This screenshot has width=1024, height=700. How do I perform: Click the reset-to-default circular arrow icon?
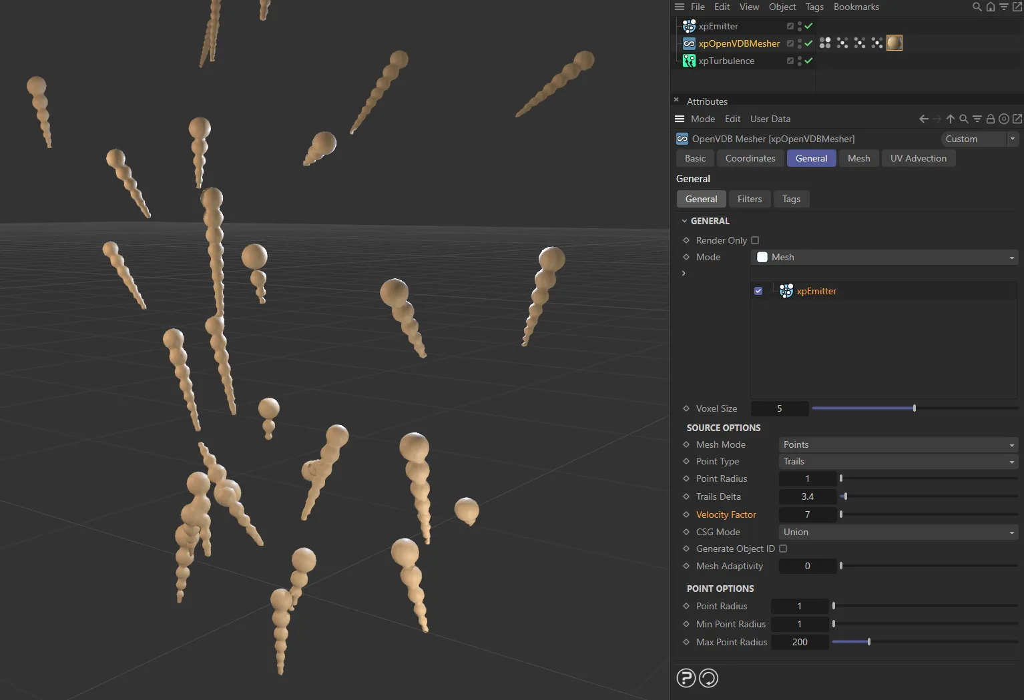point(708,677)
